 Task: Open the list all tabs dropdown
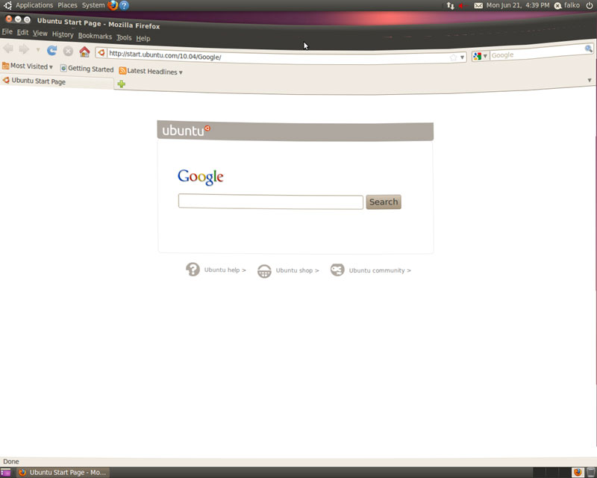pos(590,80)
